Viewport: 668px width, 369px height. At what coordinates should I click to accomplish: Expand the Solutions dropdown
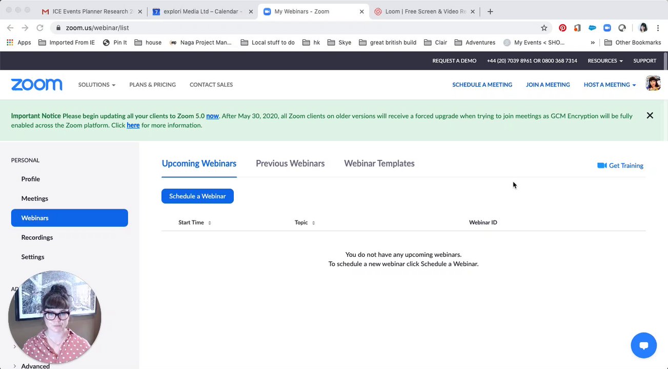click(x=96, y=85)
